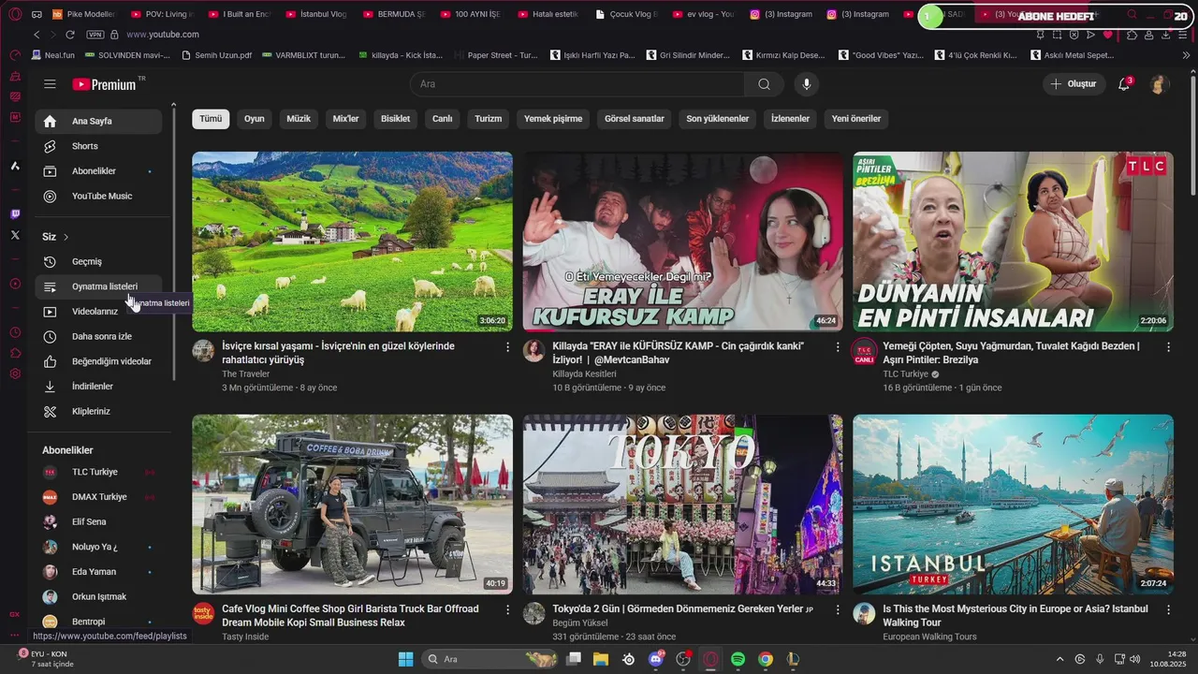
Task: Open TLC Turkiye subscription in sidebar
Action: 97,472
